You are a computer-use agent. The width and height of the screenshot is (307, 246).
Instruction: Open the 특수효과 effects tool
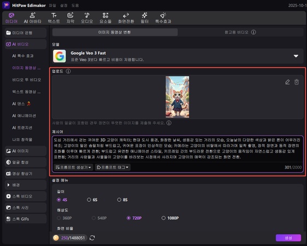(x=163, y=18)
